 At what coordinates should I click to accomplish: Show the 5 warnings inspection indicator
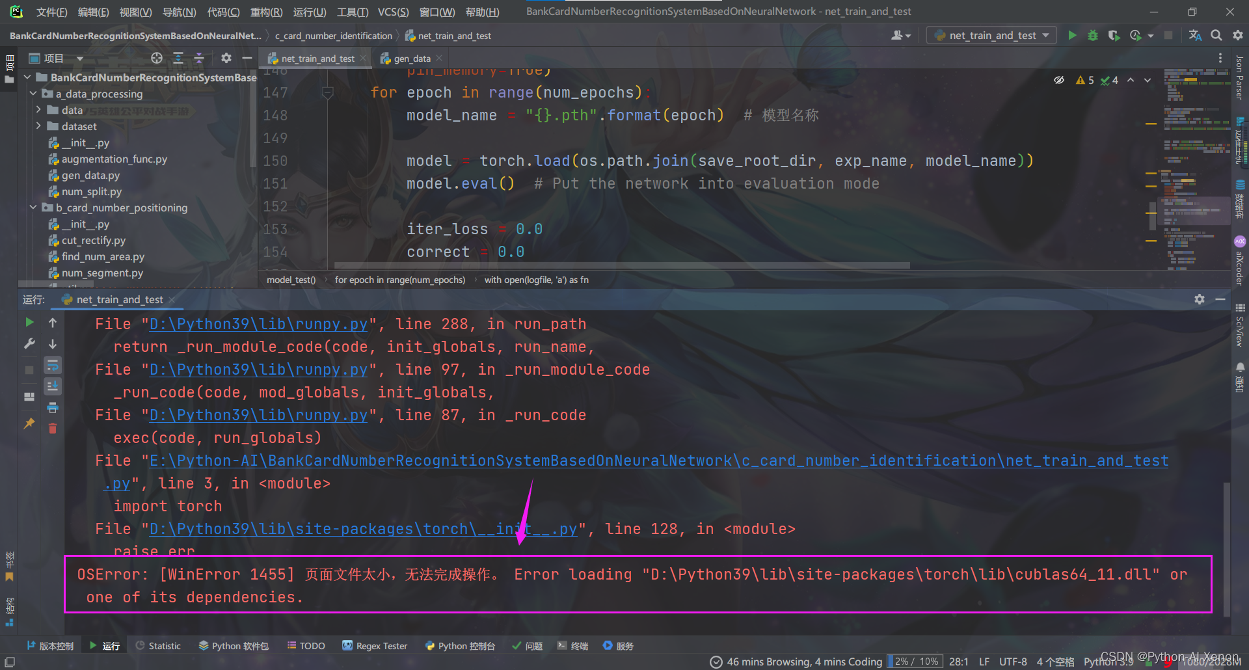pyautogui.click(x=1085, y=80)
